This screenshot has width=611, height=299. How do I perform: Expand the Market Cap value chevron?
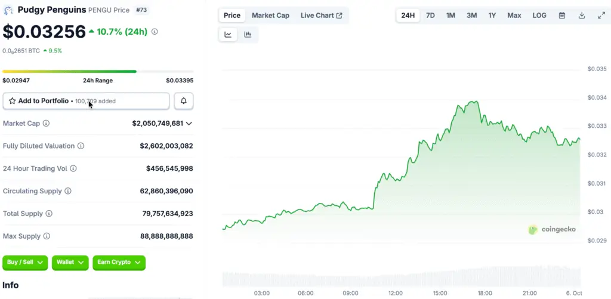coord(189,124)
